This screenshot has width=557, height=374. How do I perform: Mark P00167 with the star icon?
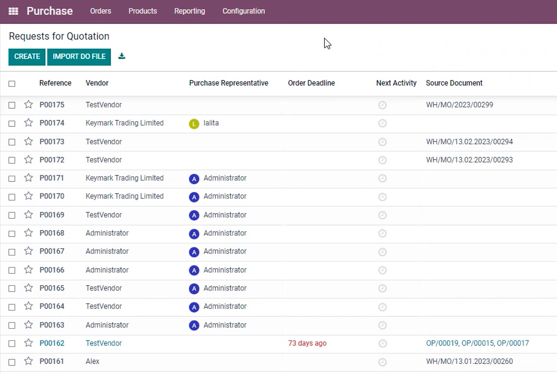click(x=28, y=251)
